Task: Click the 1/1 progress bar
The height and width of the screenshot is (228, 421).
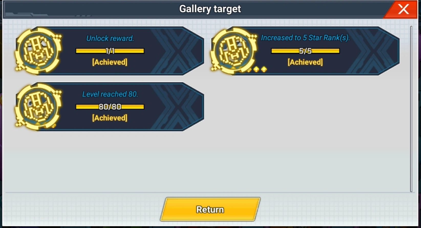Action: coord(110,51)
